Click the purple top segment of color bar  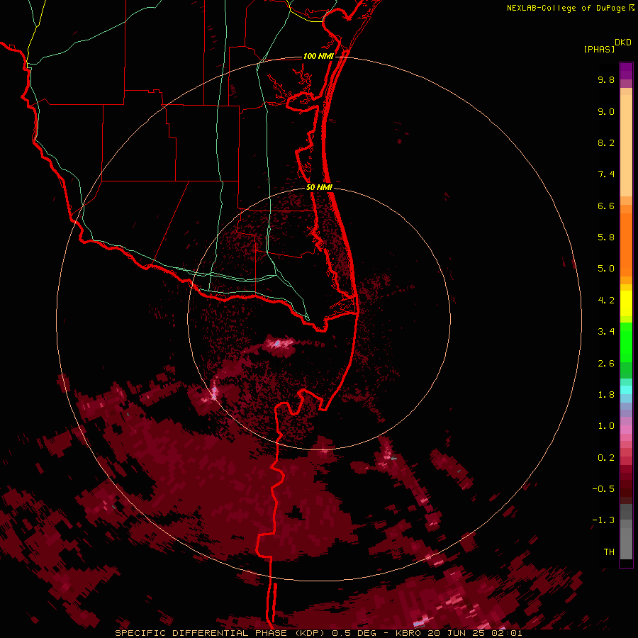[626, 71]
